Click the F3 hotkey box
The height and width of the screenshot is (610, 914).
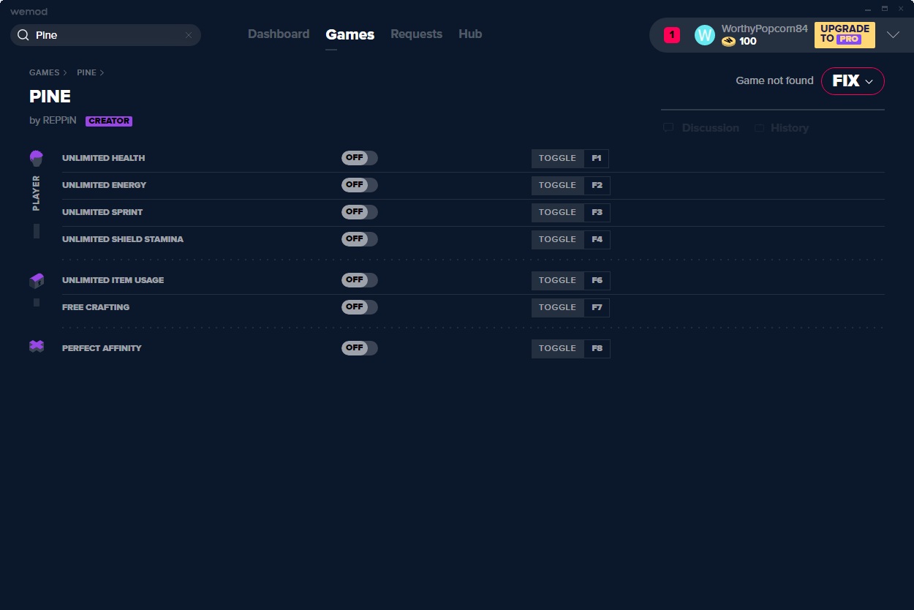point(597,213)
